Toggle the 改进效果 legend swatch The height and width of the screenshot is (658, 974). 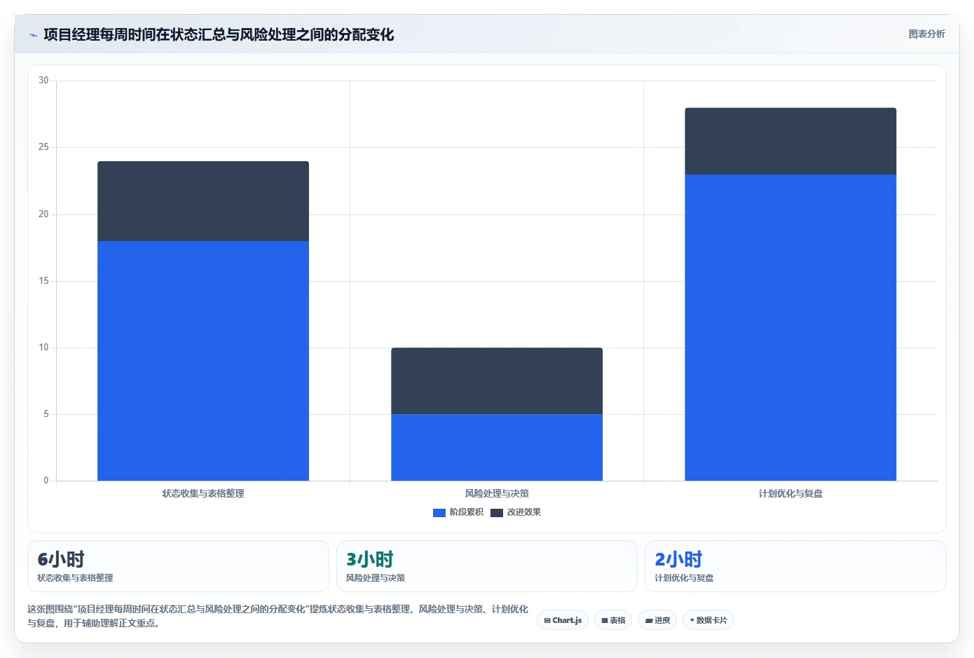pyautogui.click(x=497, y=513)
